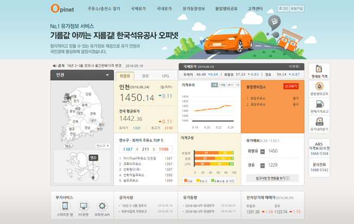Open the 국제유가 menu
Image resolution: width=354 pixels, height=224 pixels.
point(138,9)
